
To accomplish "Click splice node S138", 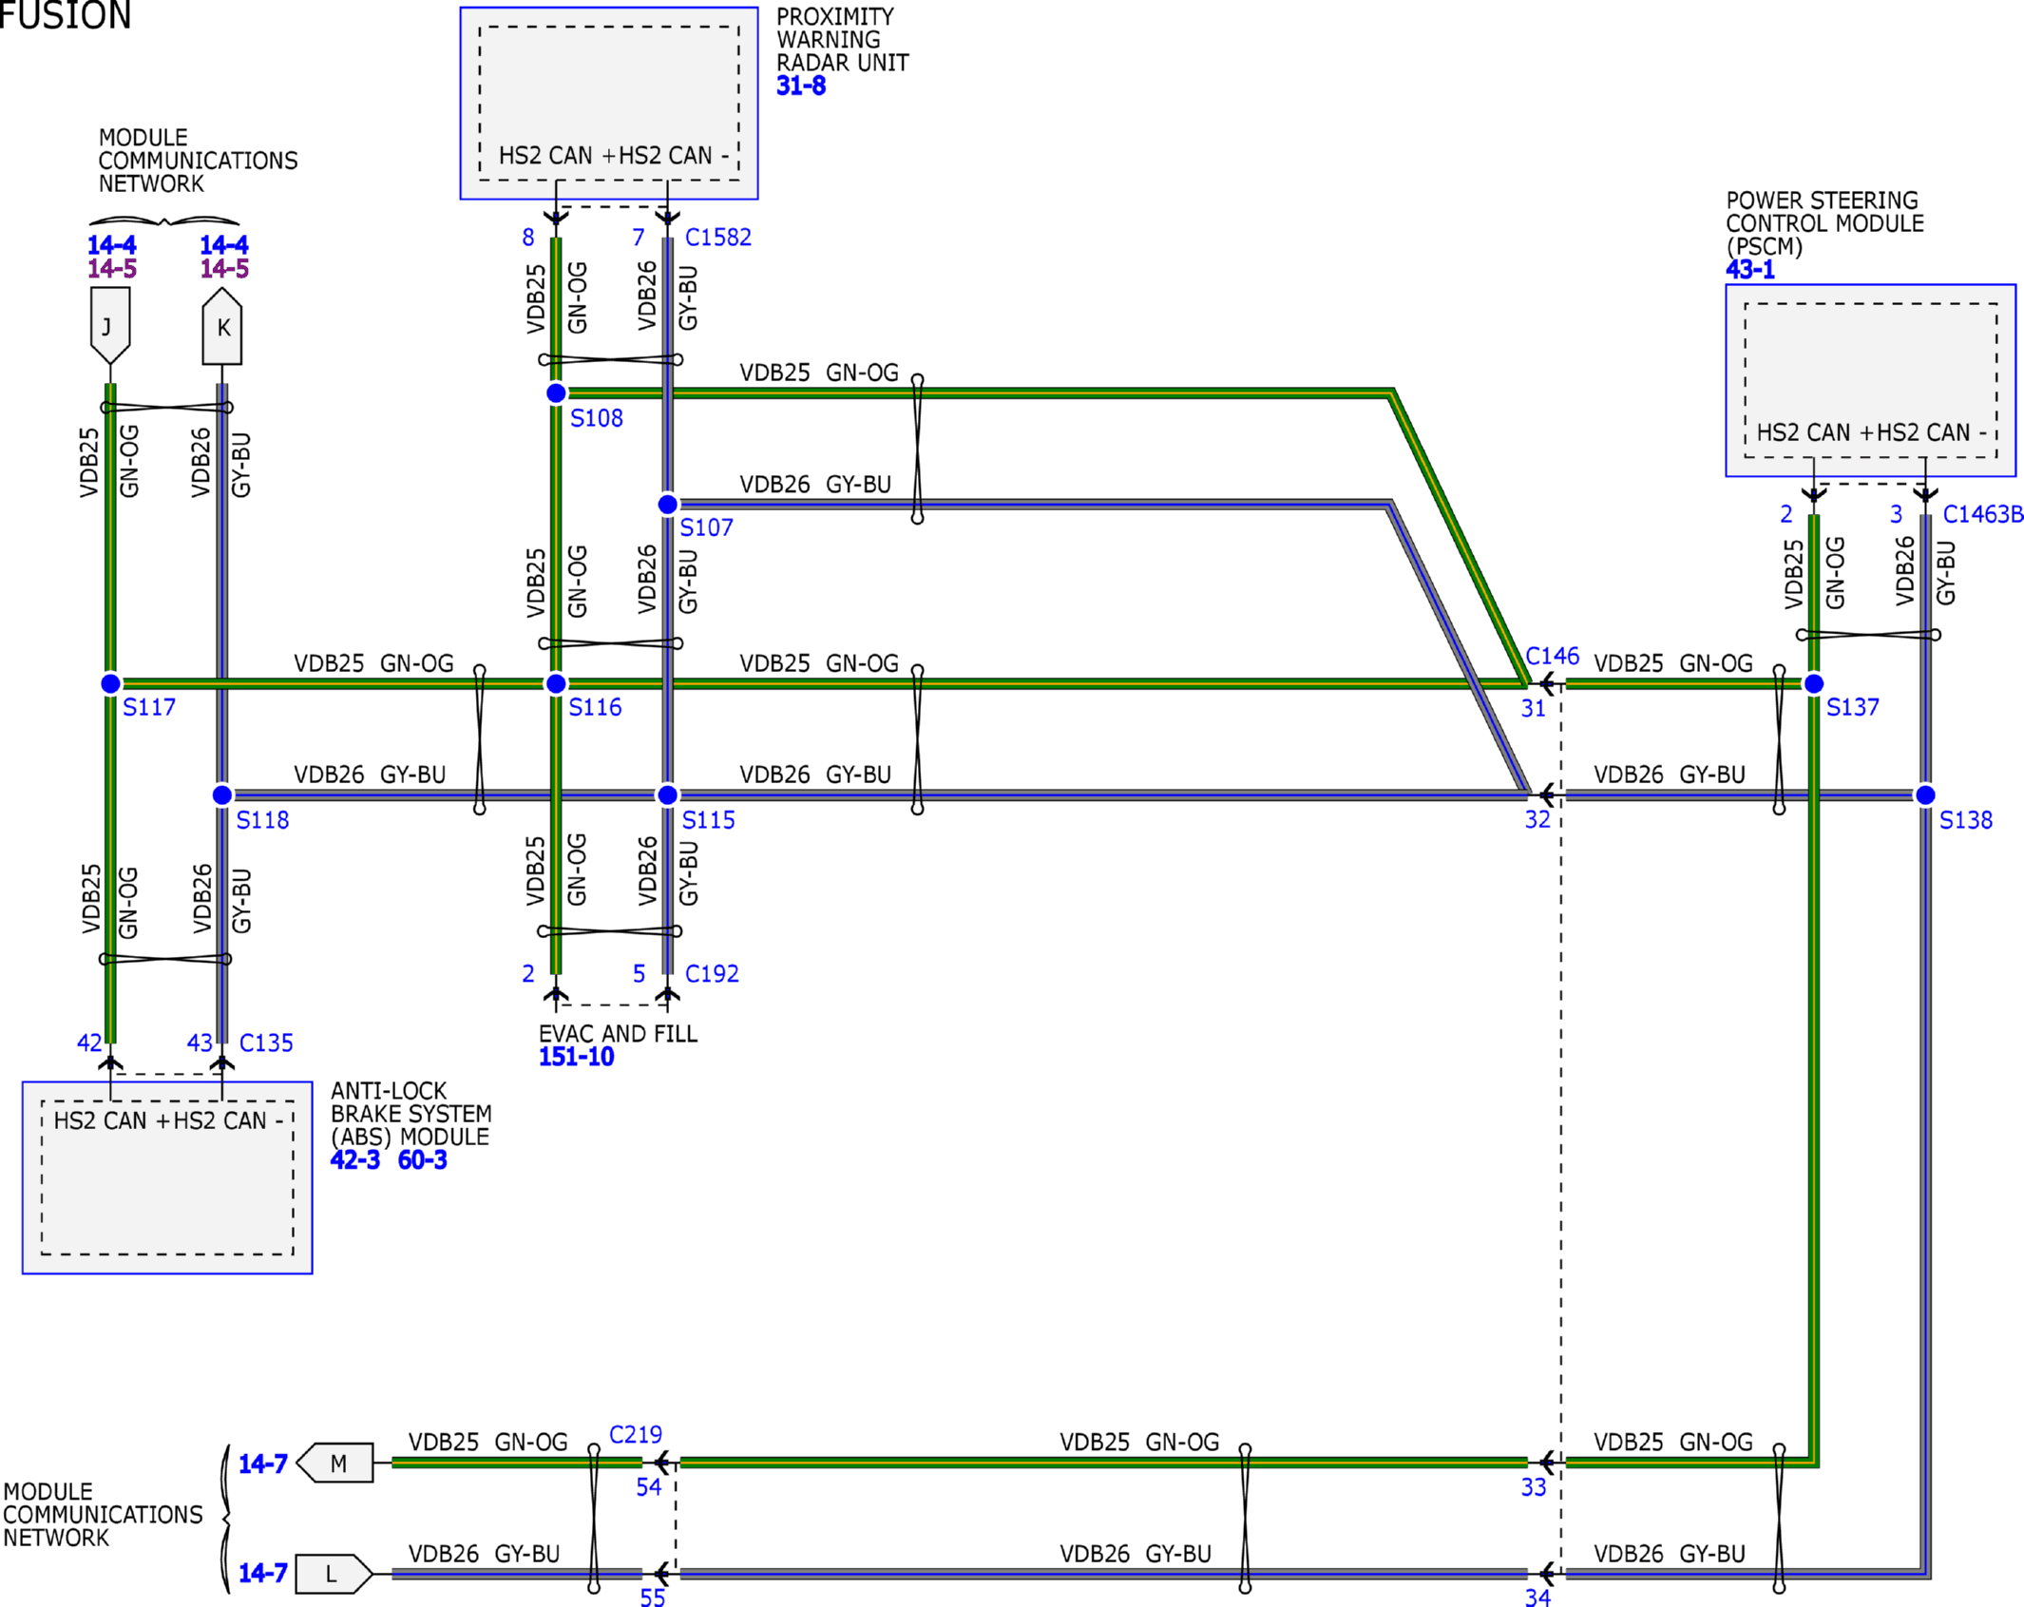I will 1925,794.
